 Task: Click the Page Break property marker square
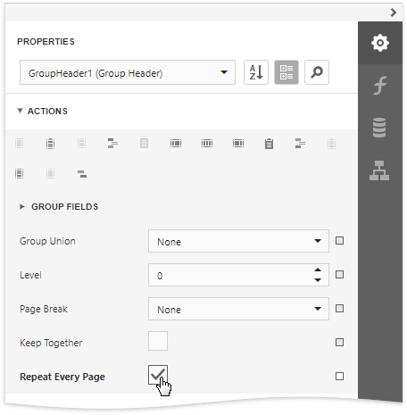(x=339, y=308)
